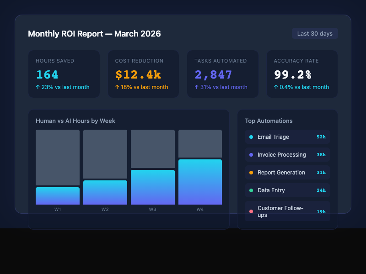Image resolution: width=366 pixels, height=274 pixels.
Task: Click the W1 gray human hours bar
Action: pos(58,158)
